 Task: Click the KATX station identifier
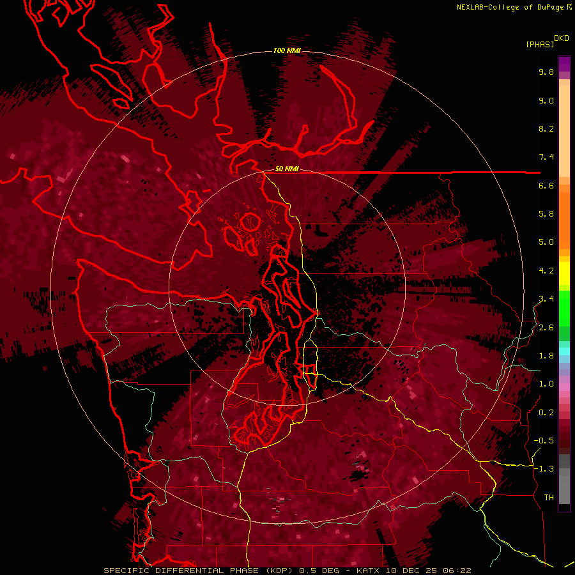point(369,571)
